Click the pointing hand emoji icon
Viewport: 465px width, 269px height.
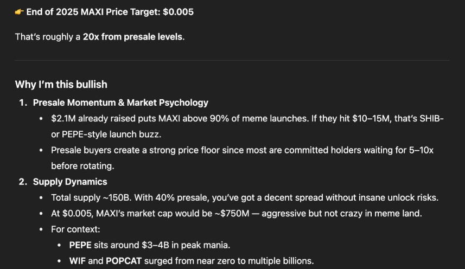pos(20,12)
